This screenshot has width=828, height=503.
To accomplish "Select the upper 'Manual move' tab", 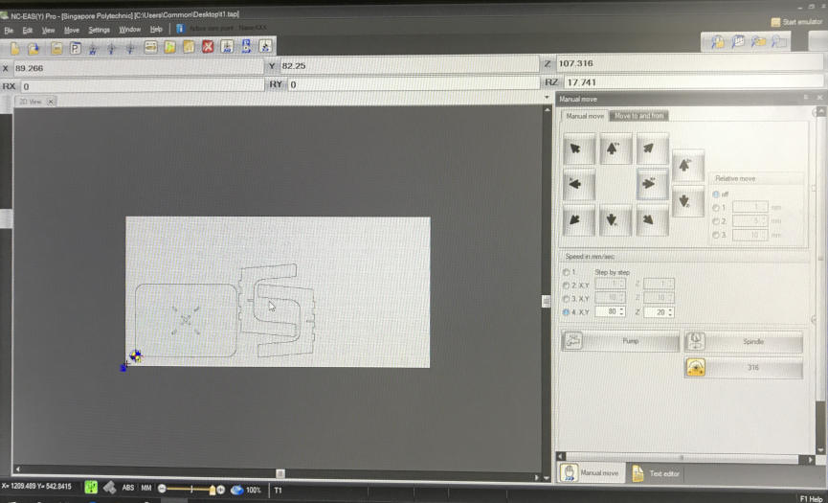I will coord(585,116).
